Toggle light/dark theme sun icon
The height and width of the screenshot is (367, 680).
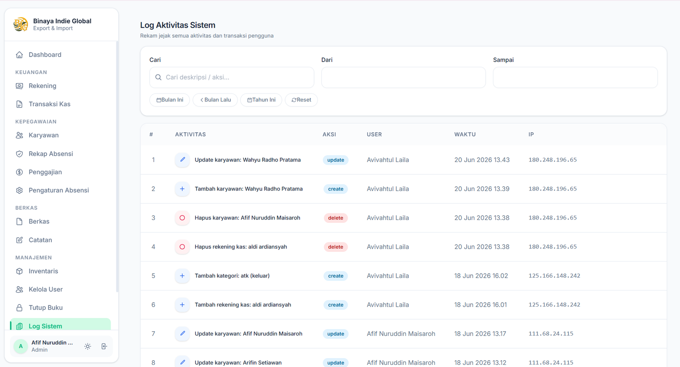[x=88, y=347]
